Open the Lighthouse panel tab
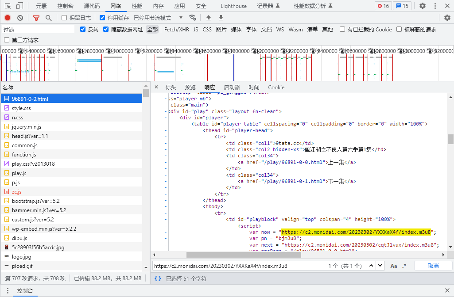This screenshot has height=297, width=454. 233,6
